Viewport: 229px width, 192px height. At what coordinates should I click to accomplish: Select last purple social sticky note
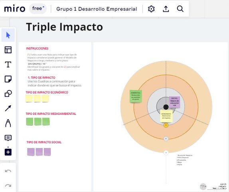coord(47,152)
